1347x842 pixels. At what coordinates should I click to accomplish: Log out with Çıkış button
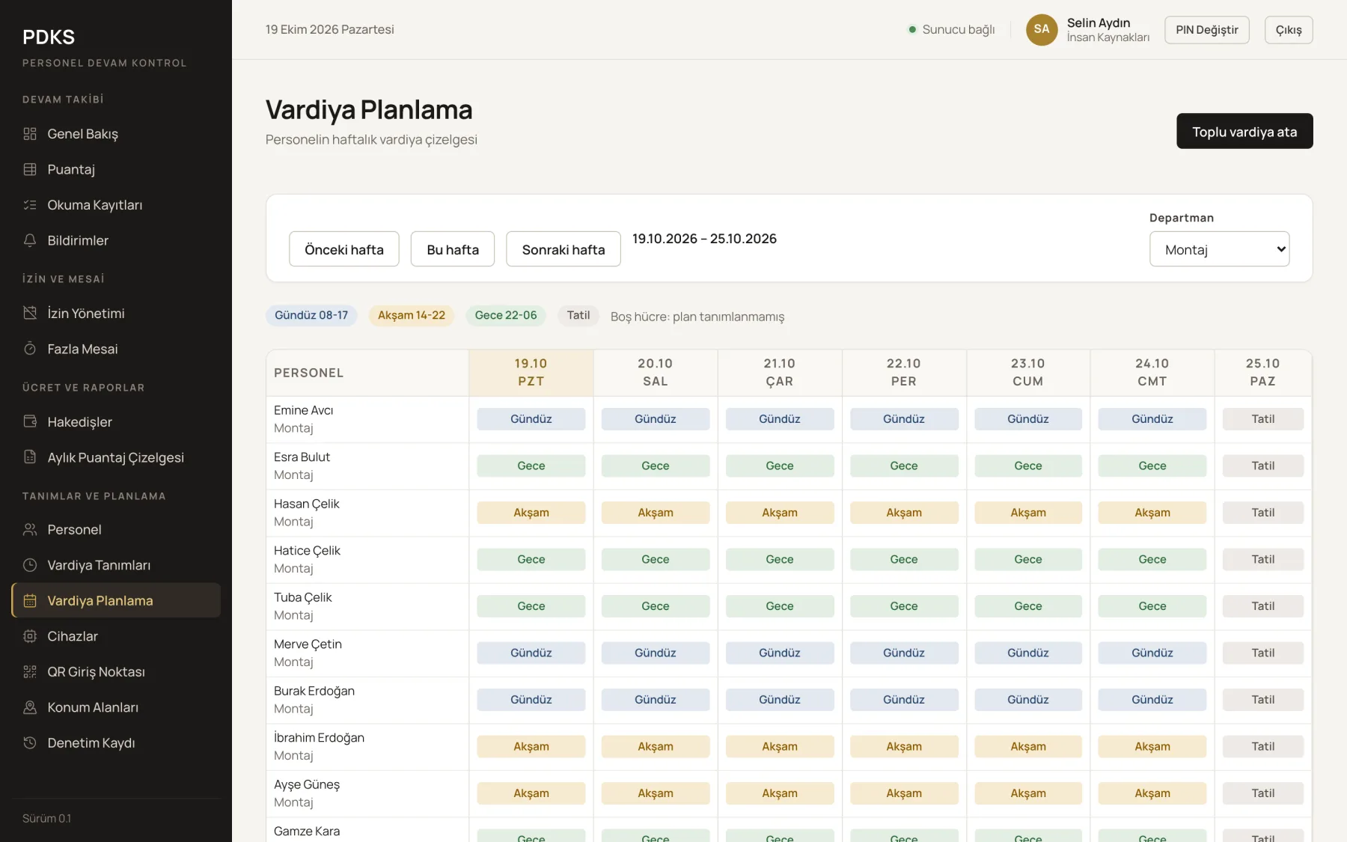[x=1289, y=30]
